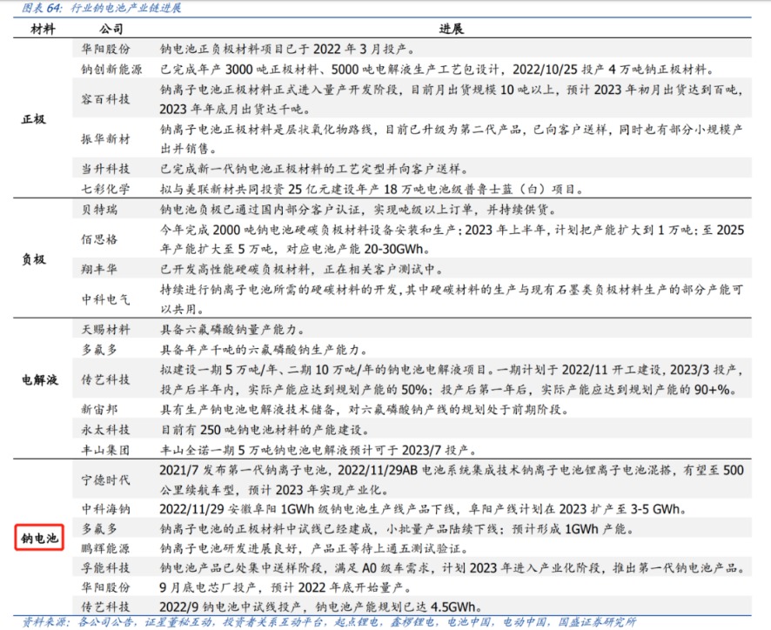771x630 pixels.
Task: Select company name '贝特瑞'
Action: click(x=99, y=210)
